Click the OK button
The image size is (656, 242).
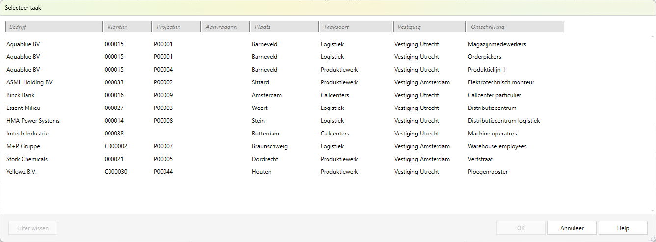coord(520,228)
